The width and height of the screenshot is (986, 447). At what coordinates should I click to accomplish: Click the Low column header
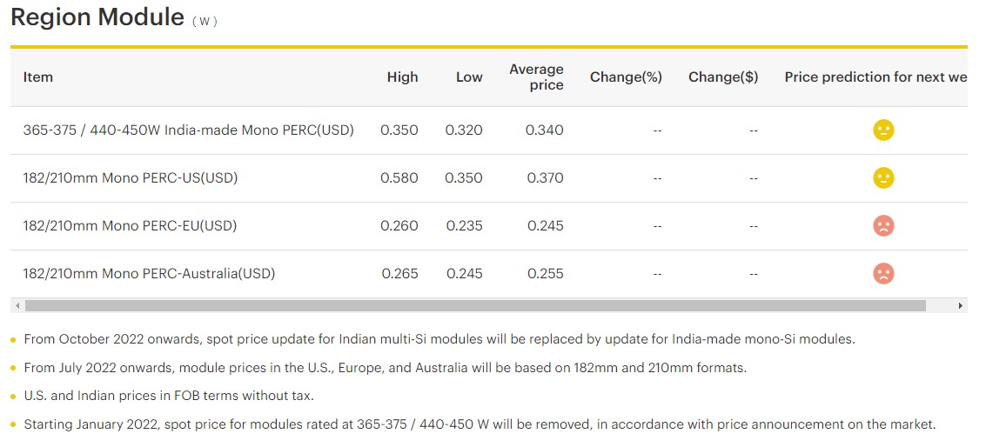coord(469,77)
